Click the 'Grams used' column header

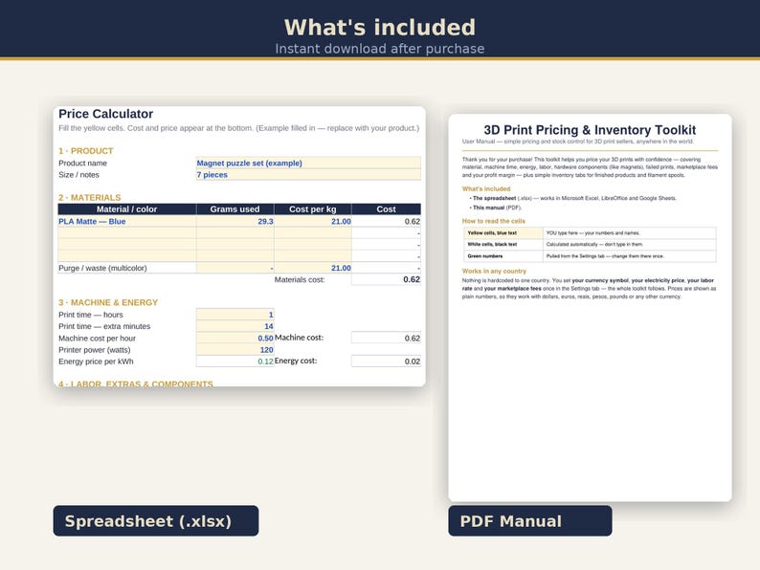point(235,209)
